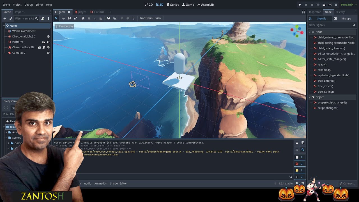This screenshot has height=202, width=359.
Task: Toggle preview sunlight icon
Action: click(x=122, y=18)
